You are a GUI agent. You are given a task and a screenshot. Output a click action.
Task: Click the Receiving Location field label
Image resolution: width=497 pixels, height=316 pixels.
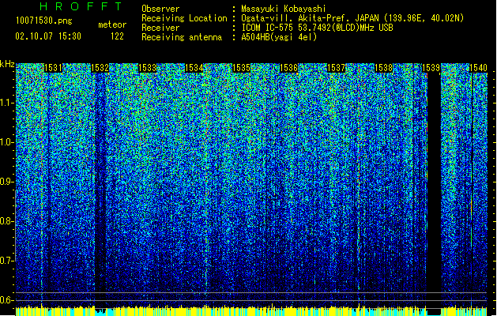coord(184,18)
